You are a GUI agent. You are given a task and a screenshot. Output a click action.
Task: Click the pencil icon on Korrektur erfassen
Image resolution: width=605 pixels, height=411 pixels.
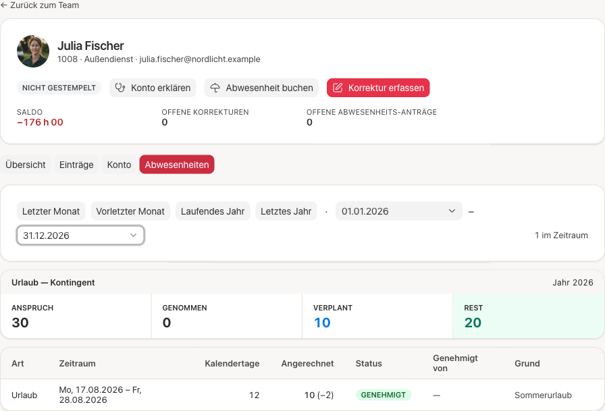click(338, 88)
